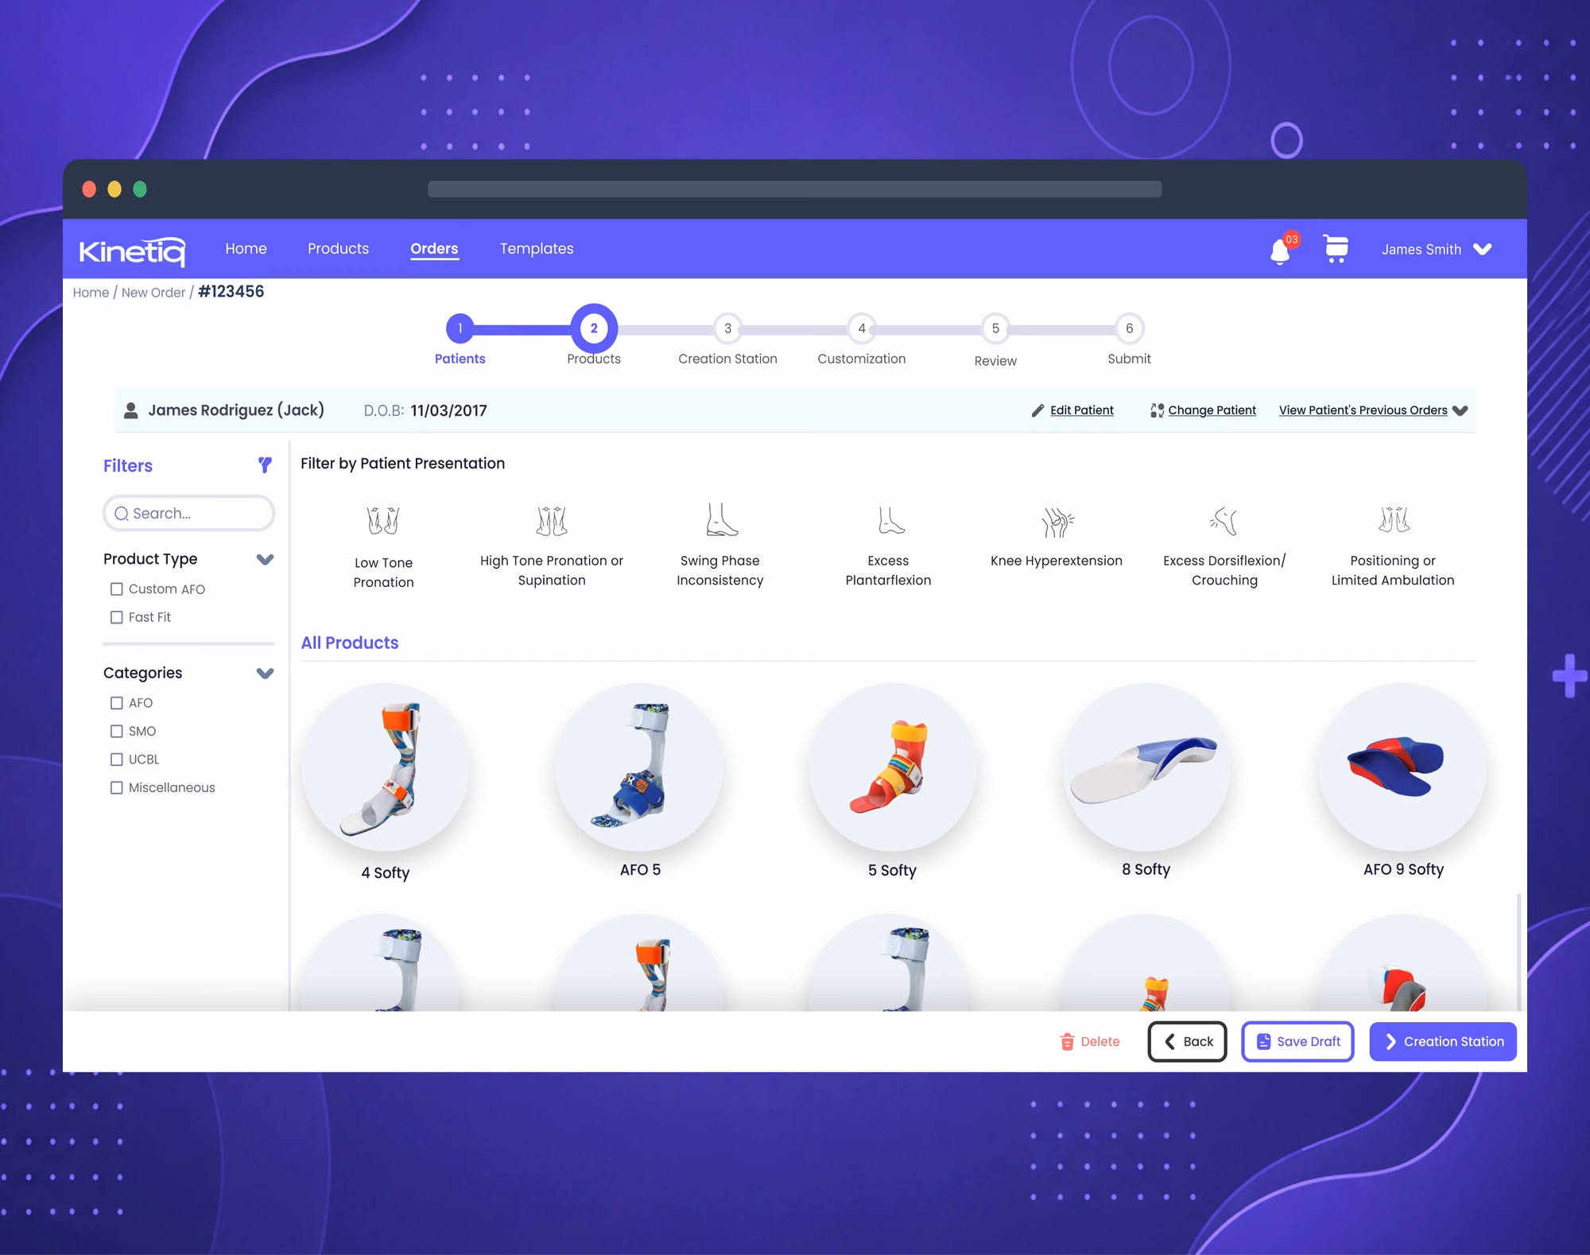Viewport: 1590px width, 1255px height.
Task: Click the swap icon next to Change Patient
Action: click(1157, 410)
